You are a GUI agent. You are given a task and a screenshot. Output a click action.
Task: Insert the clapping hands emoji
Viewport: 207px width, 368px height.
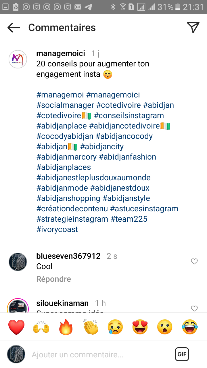(91, 327)
